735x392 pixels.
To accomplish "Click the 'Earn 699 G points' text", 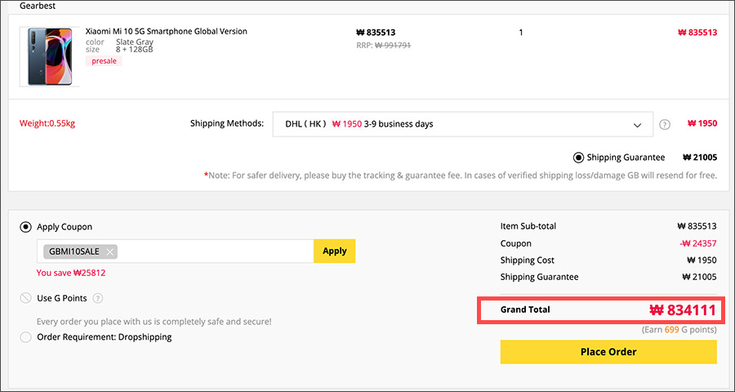I will point(679,330).
